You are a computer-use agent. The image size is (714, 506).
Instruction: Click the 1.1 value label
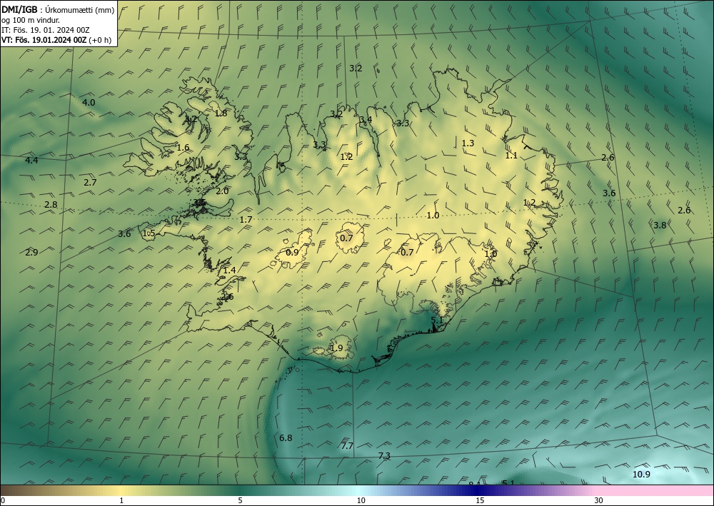511,156
